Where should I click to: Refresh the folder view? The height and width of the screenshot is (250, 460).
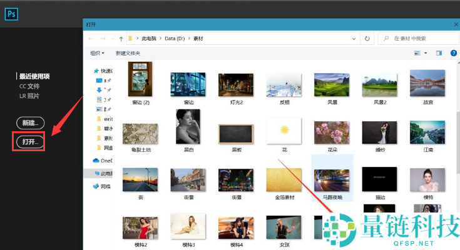click(x=367, y=38)
